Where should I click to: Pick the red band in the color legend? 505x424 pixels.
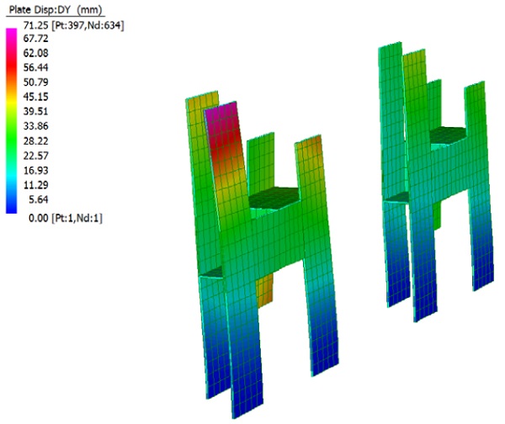[10, 72]
